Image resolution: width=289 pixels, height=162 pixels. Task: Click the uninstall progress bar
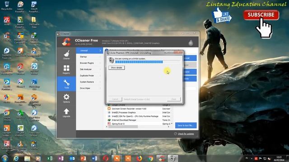[x=148, y=62]
